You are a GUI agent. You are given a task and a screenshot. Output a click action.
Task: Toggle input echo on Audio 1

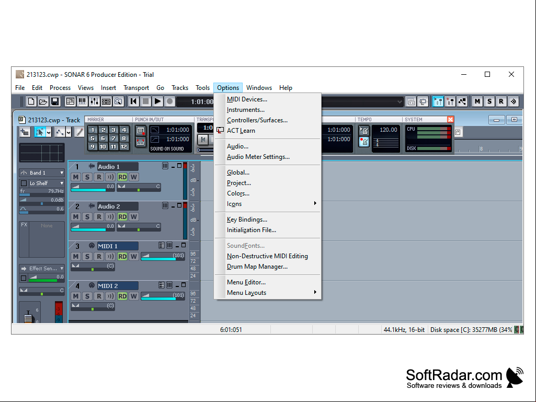pyautogui.click(x=110, y=177)
